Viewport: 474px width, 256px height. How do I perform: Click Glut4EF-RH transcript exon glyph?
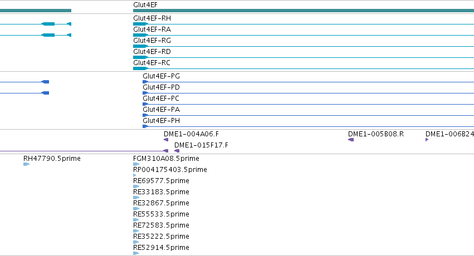tap(140, 24)
